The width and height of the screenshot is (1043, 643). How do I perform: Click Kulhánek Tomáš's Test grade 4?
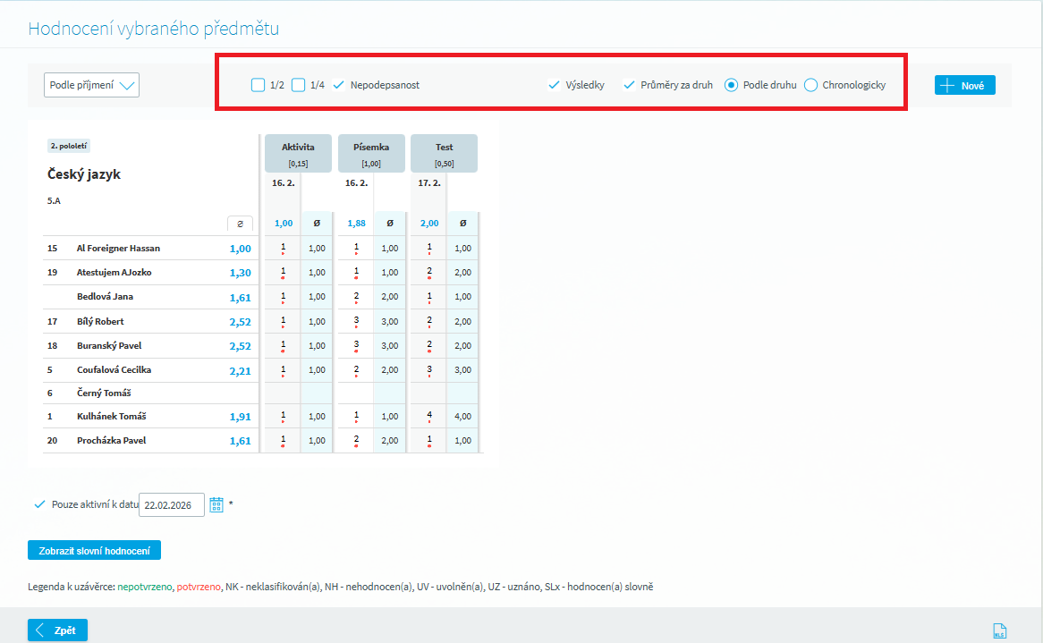429,416
